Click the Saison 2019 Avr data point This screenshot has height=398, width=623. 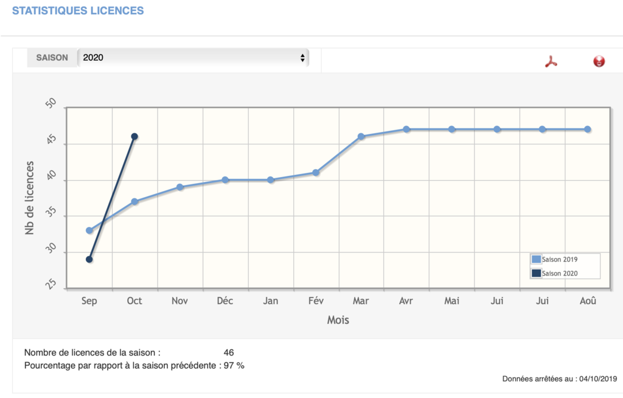[x=406, y=129]
